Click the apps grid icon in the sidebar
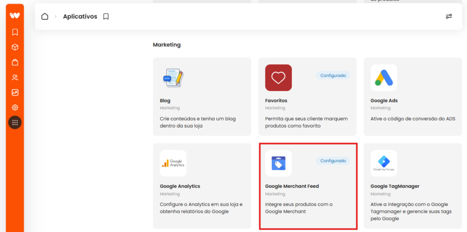The image size is (467, 232). coord(15,123)
